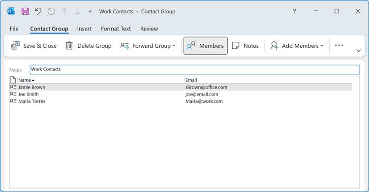Select the Contact Group ribbon tab
Image resolution: width=369 pixels, height=192 pixels.
[49, 29]
